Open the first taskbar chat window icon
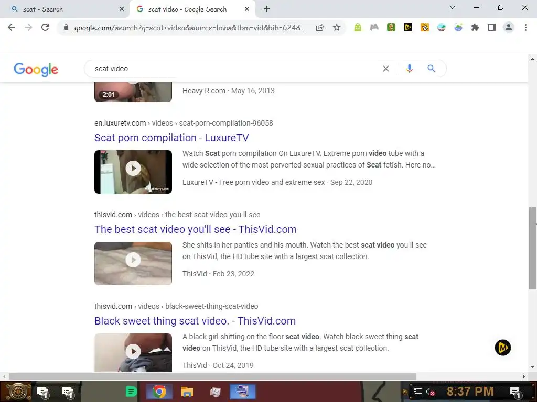The width and height of the screenshot is (537, 402). [x=43, y=392]
